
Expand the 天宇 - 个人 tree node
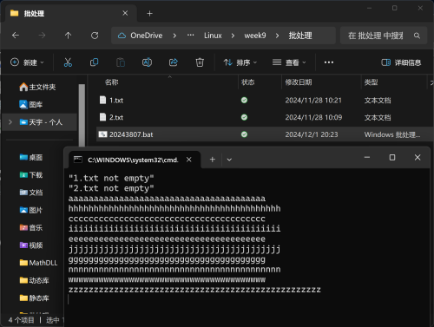10,122
